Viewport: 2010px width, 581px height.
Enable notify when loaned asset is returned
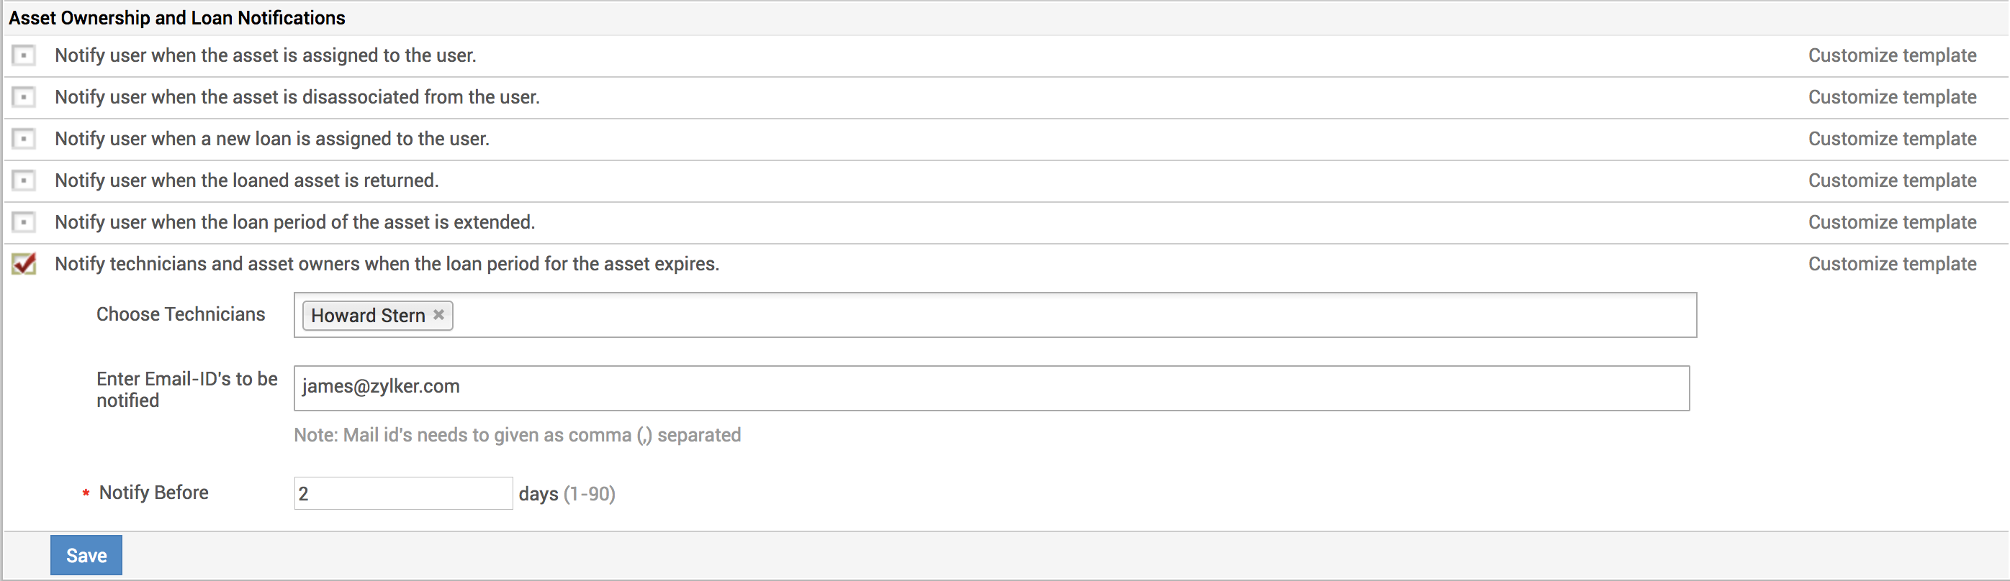pos(24,181)
